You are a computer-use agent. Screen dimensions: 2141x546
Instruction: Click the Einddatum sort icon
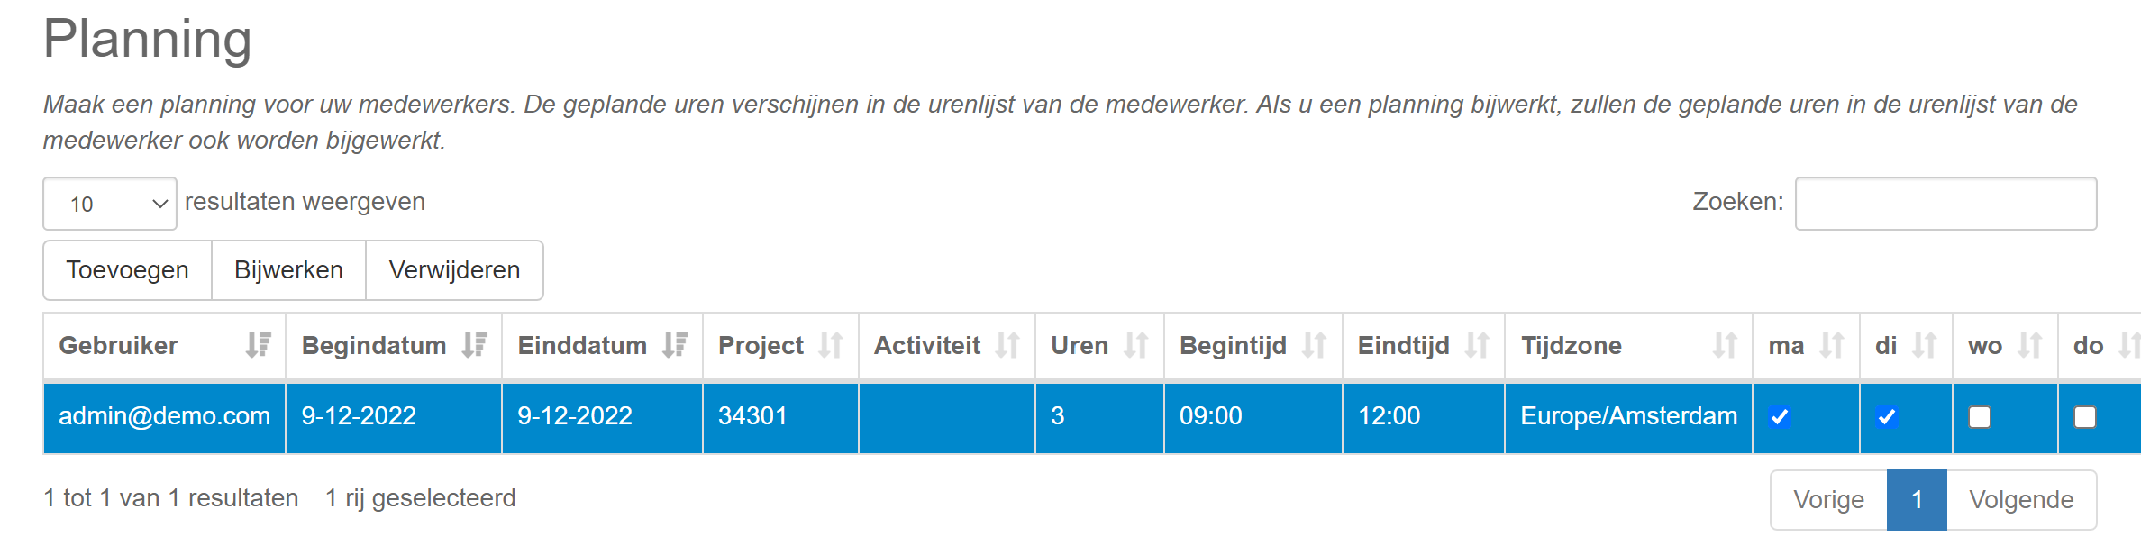tap(674, 345)
